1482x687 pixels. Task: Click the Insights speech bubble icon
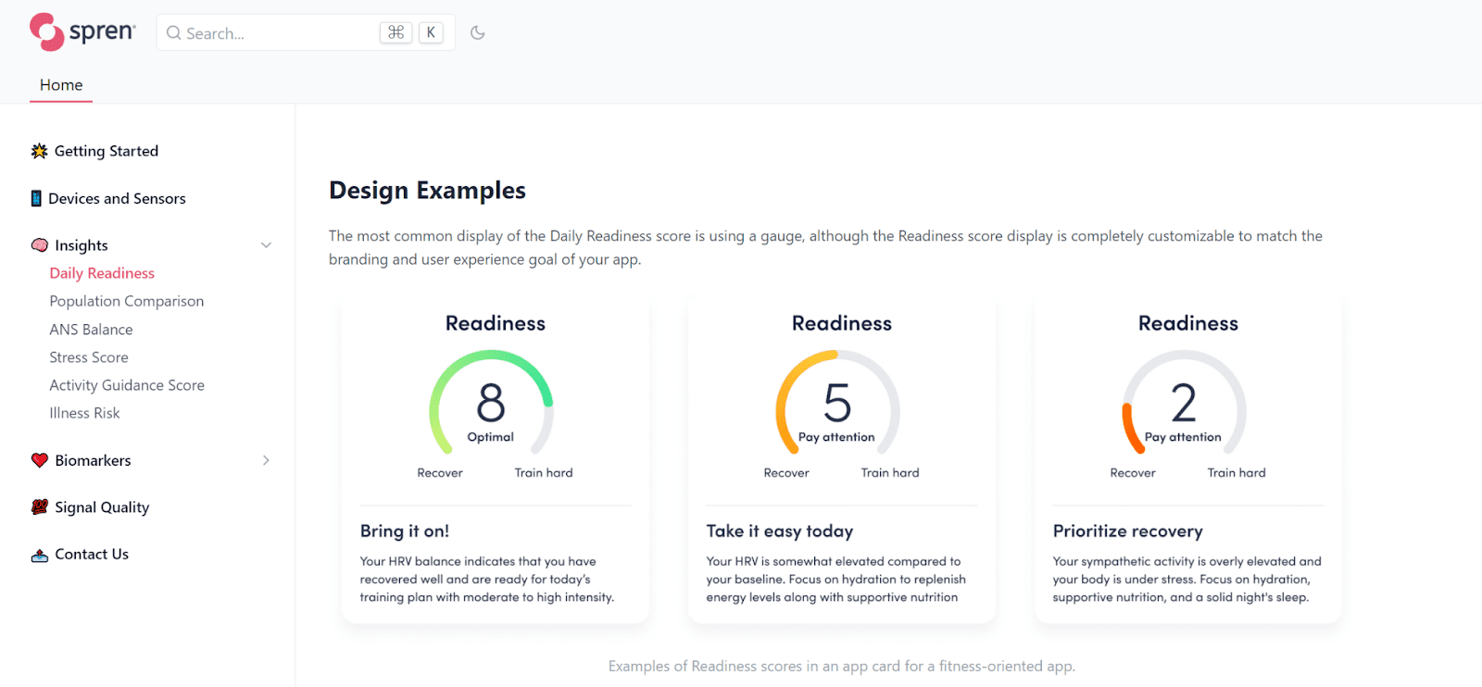coord(39,244)
